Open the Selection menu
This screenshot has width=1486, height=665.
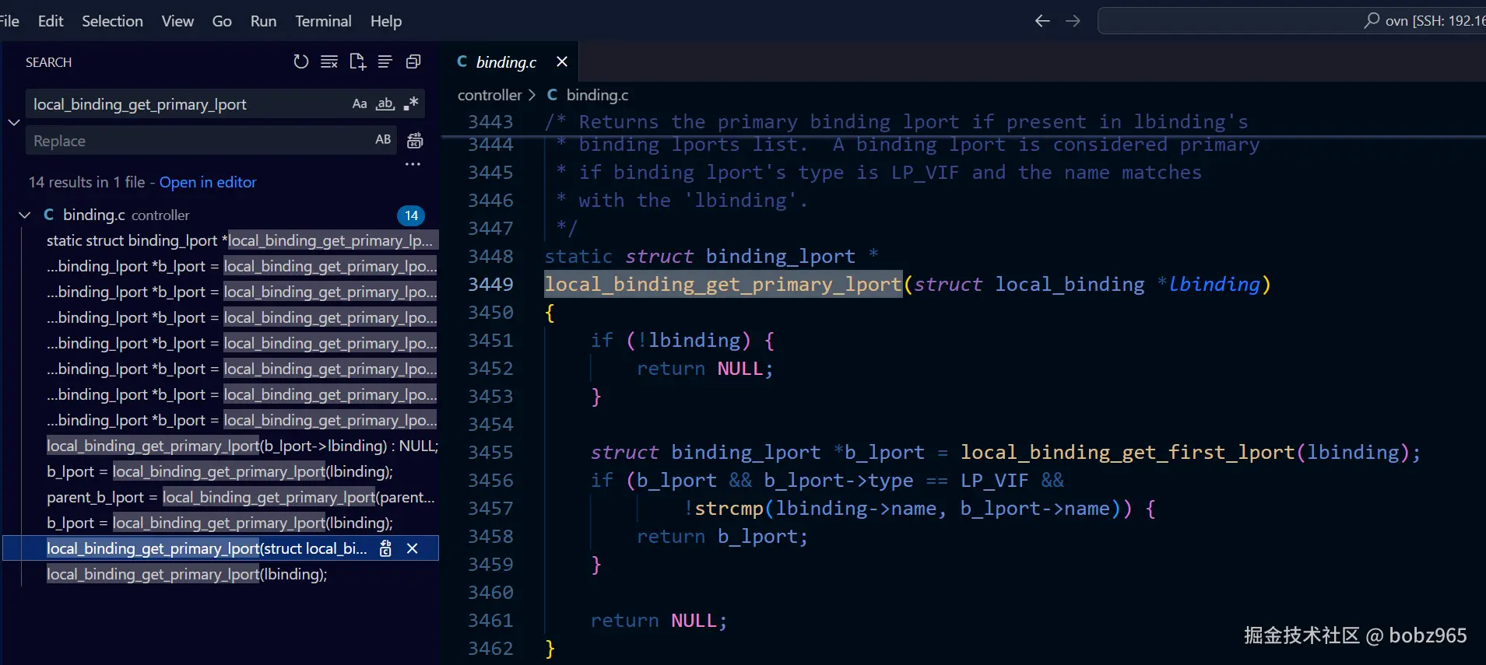(x=112, y=21)
